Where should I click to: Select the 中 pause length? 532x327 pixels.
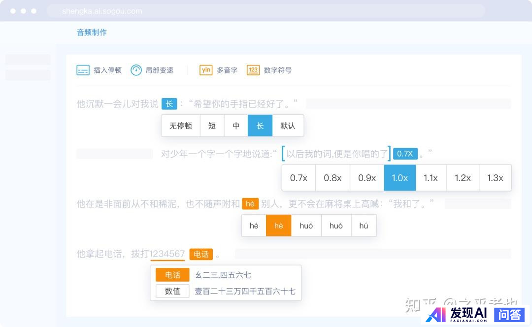(x=236, y=126)
